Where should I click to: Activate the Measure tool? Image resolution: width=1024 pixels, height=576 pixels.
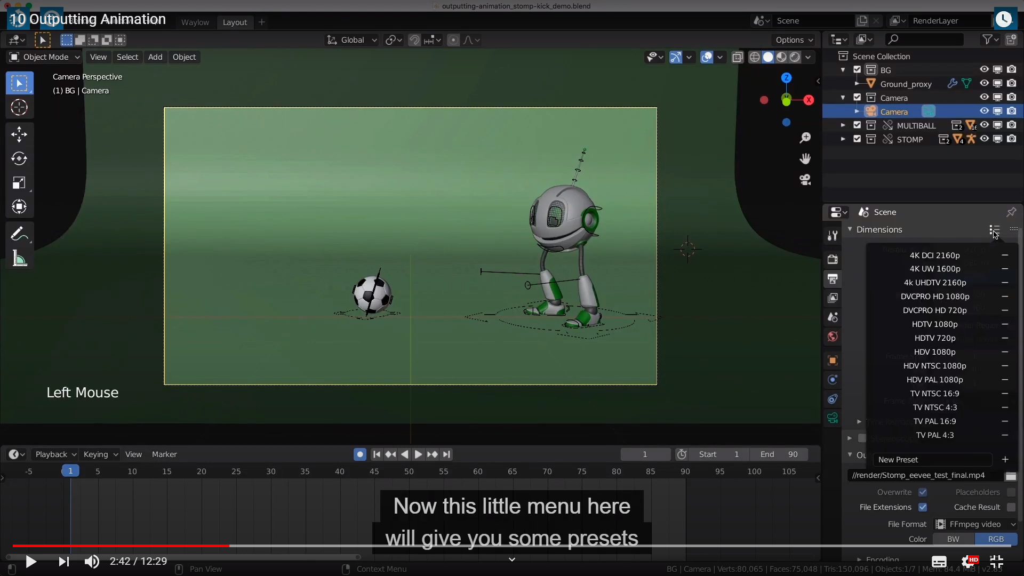19,259
